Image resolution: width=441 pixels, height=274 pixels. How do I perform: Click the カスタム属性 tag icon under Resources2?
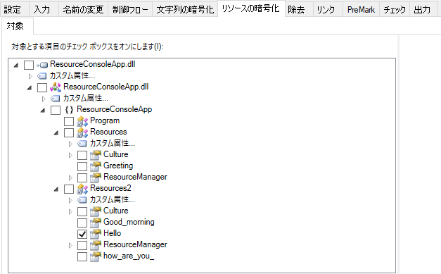click(x=82, y=200)
